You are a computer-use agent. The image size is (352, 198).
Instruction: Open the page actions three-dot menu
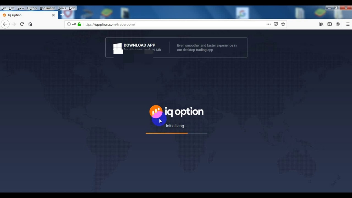[269, 24]
